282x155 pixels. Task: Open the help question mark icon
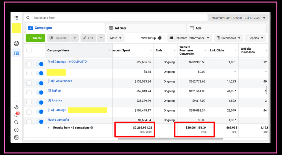point(16,130)
